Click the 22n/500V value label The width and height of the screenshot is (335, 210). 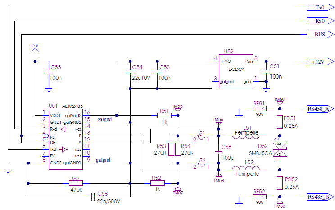109,201
